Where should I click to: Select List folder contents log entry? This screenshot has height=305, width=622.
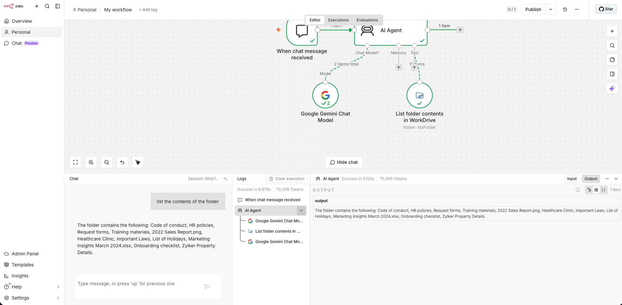pos(276,231)
